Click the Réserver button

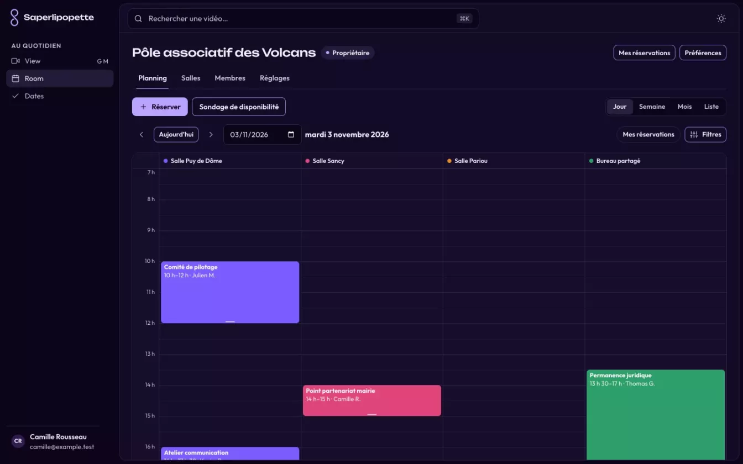[x=160, y=107]
